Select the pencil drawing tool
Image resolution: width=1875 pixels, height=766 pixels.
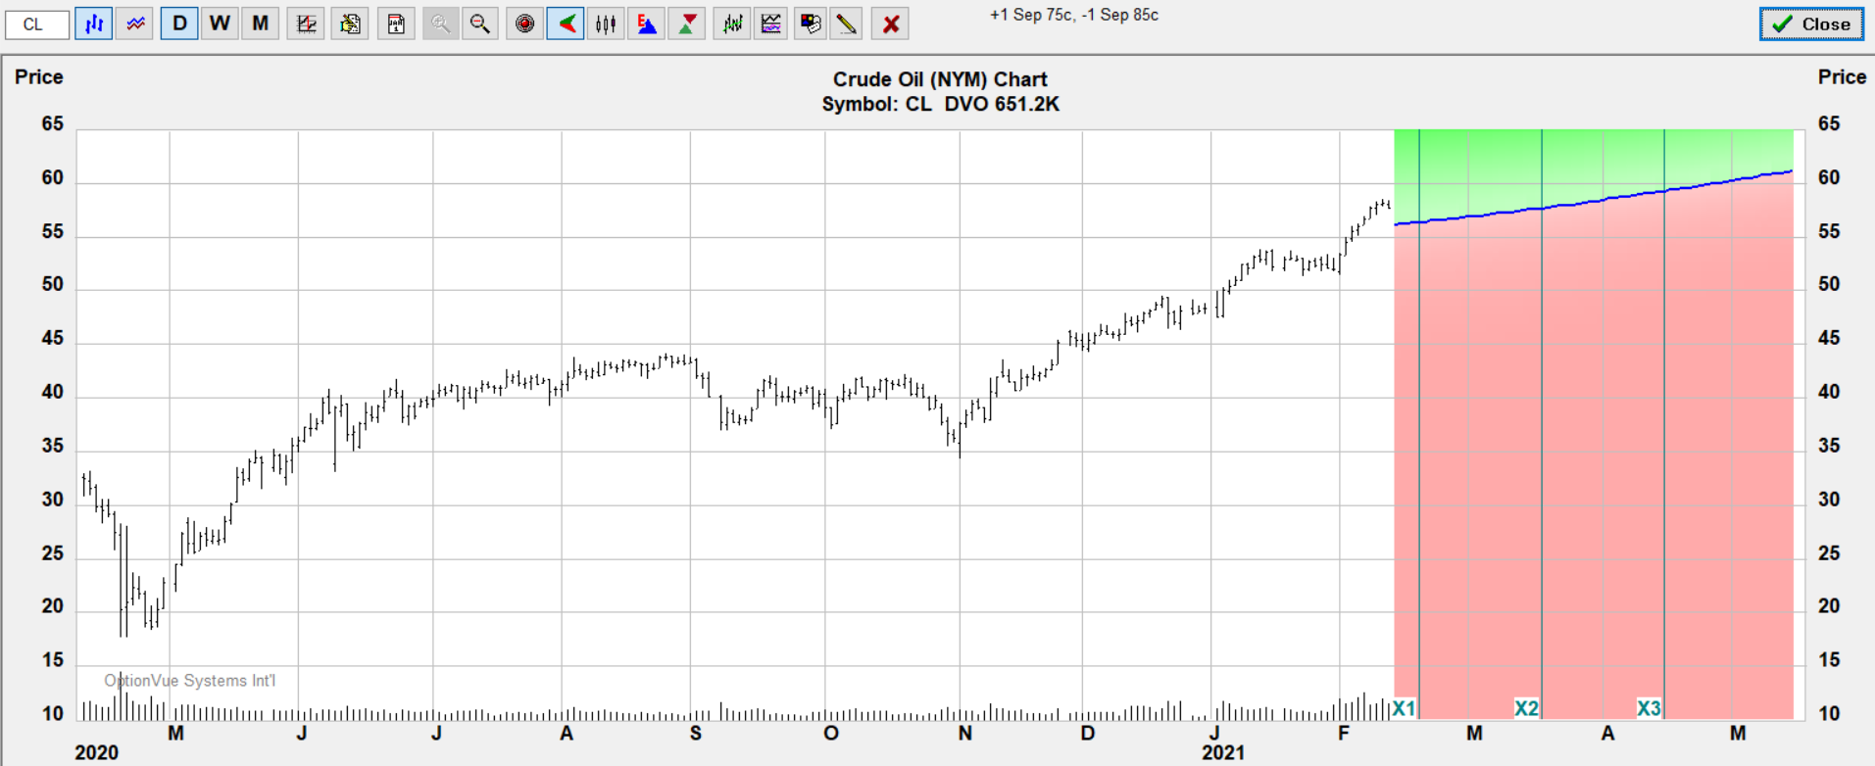click(x=848, y=24)
